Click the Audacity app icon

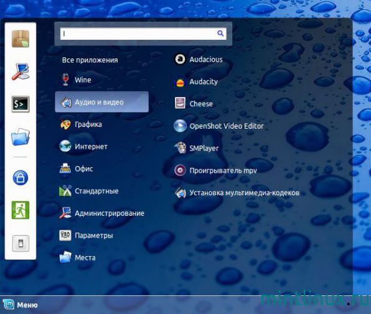point(180,82)
